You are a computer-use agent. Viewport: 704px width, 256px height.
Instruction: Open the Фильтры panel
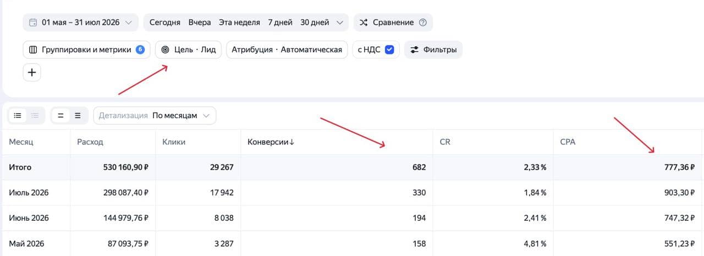click(x=433, y=49)
